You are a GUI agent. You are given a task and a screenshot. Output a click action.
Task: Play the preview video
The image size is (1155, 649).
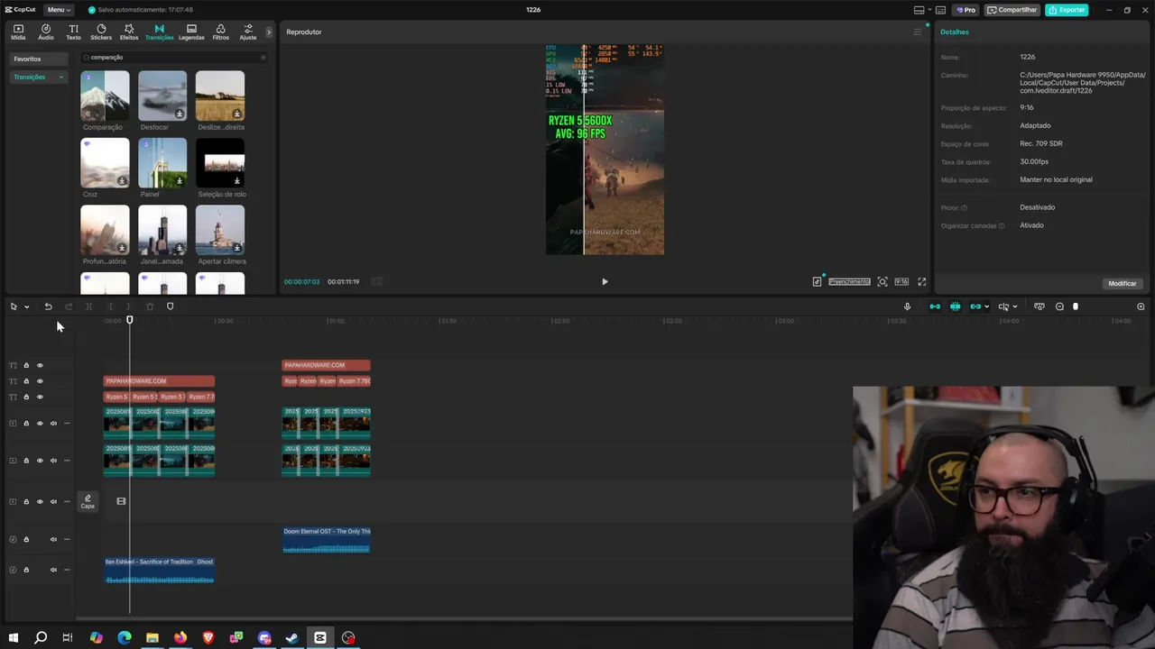[605, 281]
